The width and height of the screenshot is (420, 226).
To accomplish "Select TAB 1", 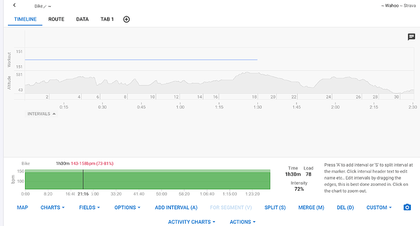I will pyautogui.click(x=107, y=19).
